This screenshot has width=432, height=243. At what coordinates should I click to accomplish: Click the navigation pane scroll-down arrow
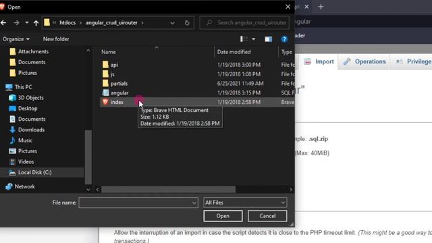(x=88, y=190)
